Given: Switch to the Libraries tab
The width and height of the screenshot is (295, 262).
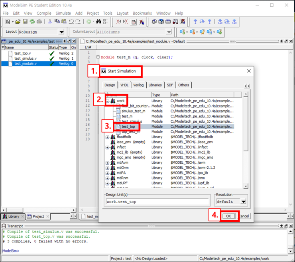Looking at the screenshot, I should click(155, 85).
